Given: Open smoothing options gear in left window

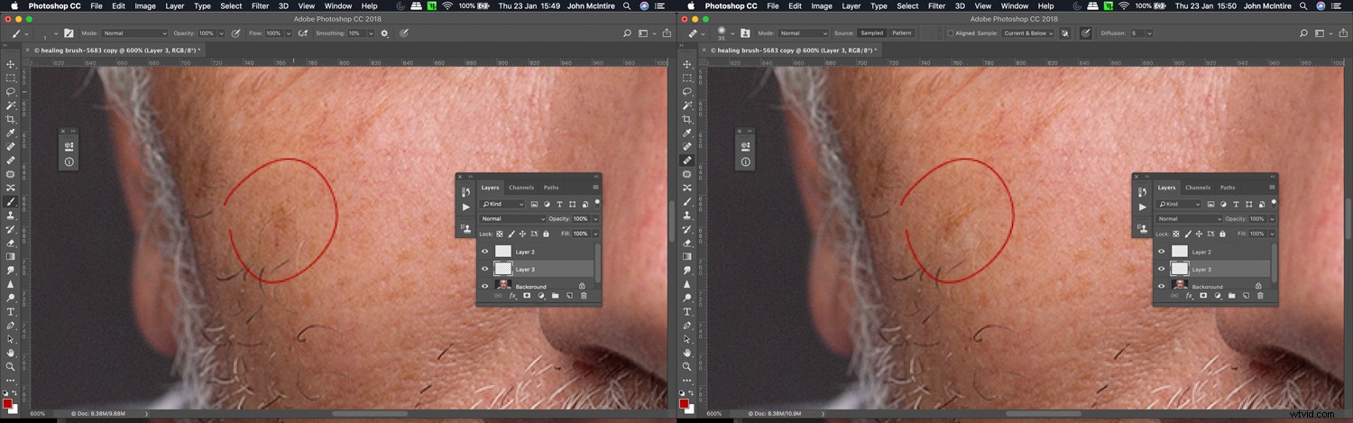Looking at the screenshot, I should coord(385,33).
